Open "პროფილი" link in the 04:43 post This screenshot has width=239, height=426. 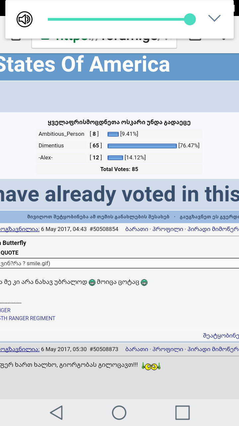(x=168, y=229)
